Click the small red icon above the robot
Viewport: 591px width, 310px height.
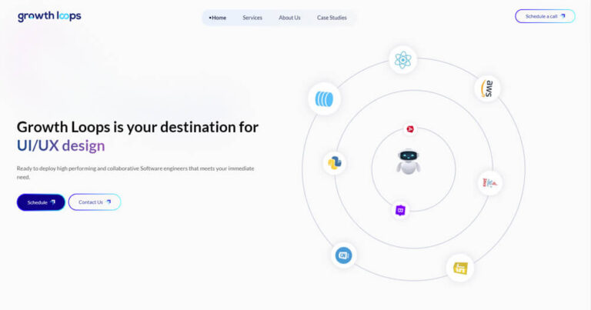point(409,129)
